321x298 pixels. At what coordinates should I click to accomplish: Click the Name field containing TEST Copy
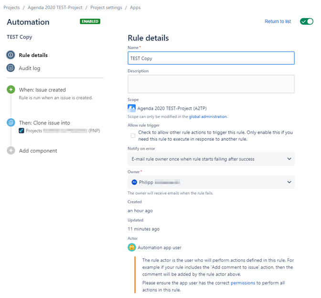pos(211,58)
